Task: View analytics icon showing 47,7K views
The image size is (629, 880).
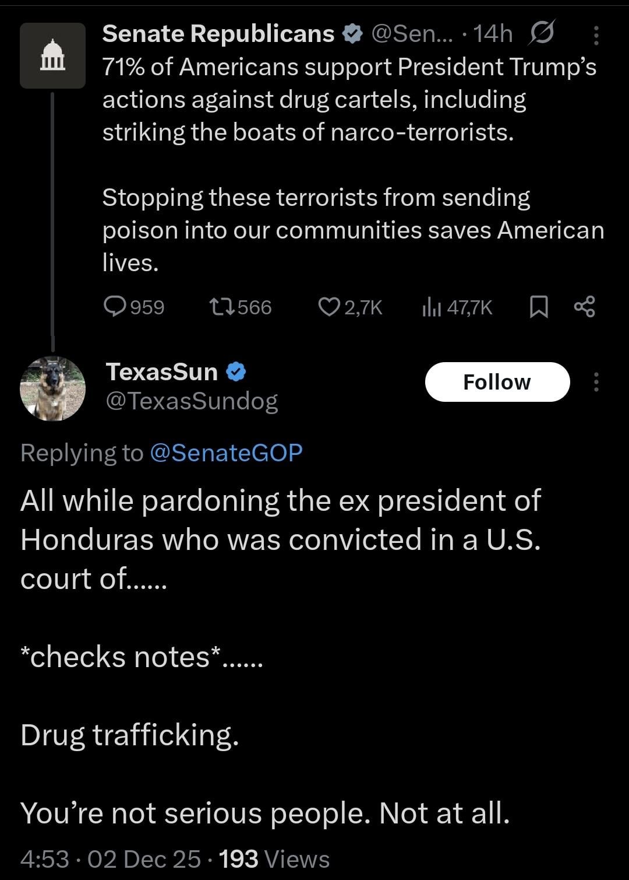Action: [x=431, y=306]
